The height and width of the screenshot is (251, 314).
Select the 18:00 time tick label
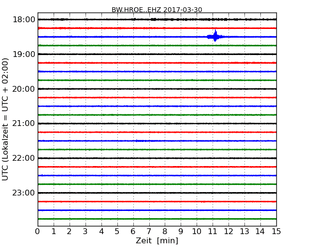(24, 20)
